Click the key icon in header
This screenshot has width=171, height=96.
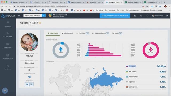141,15
